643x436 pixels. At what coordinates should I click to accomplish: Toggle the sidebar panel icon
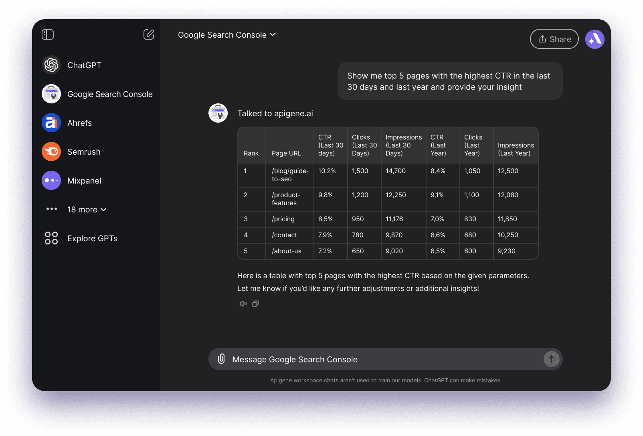(x=48, y=34)
